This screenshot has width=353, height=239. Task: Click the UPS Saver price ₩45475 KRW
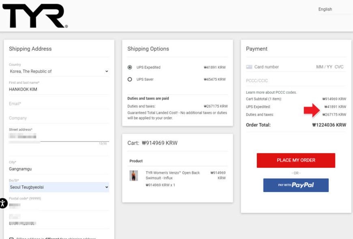click(215, 79)
